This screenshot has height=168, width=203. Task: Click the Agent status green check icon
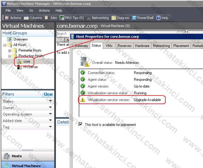click(x=83, y=79)
